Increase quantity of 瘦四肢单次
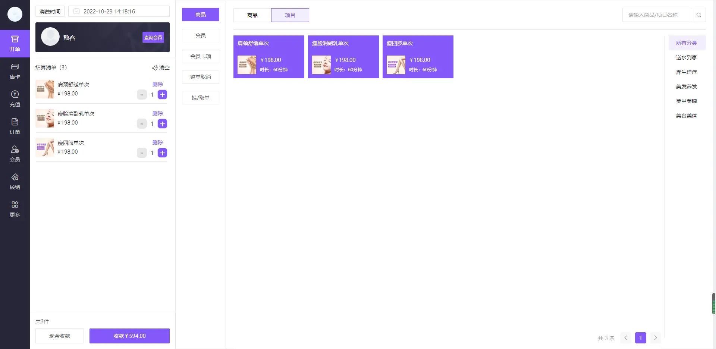716x349 pixels. tap(162, 153)
